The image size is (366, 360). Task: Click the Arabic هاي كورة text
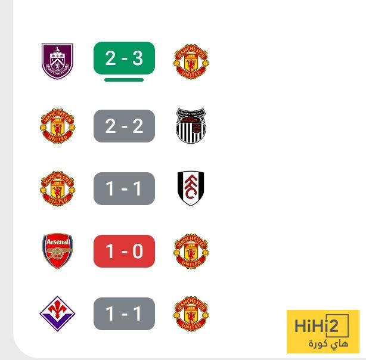tap(328, 344)
